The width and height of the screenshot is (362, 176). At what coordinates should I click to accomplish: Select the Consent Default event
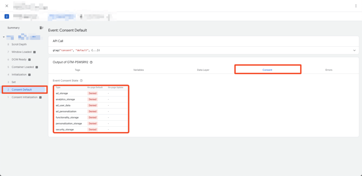[x=22, y=89]
